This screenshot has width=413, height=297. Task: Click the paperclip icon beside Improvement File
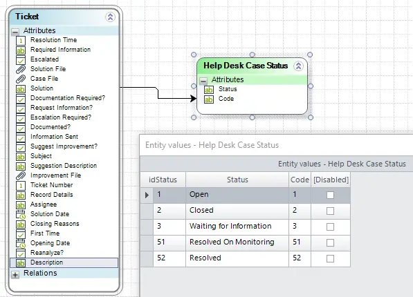[21, 176]
